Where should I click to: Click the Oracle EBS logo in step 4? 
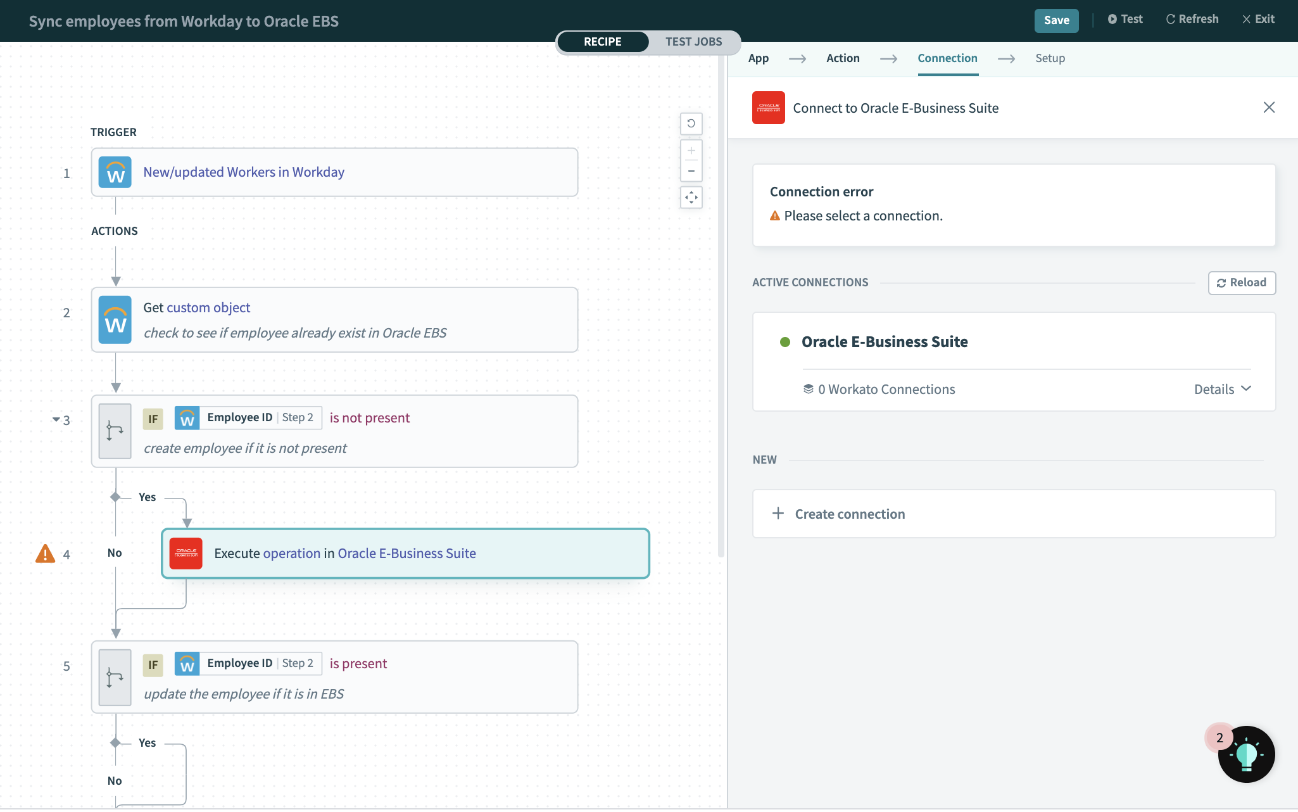pyautogui.click(x=186, y=554)
